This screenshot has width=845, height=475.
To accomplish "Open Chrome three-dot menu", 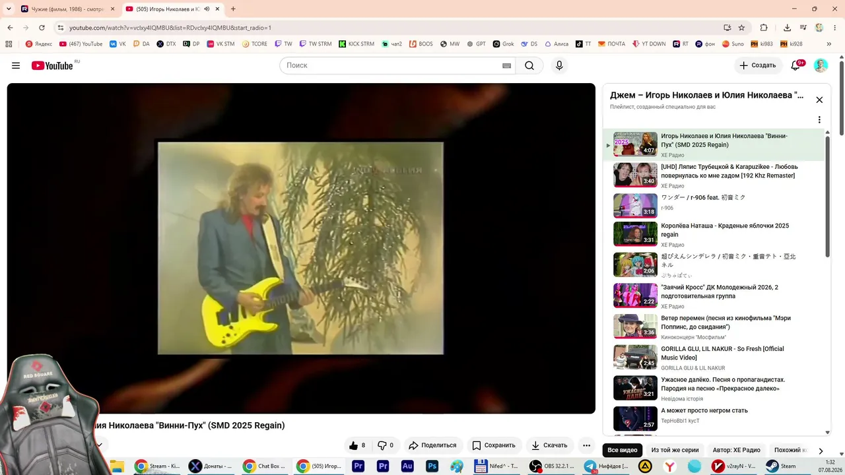I will pos(835,28).
